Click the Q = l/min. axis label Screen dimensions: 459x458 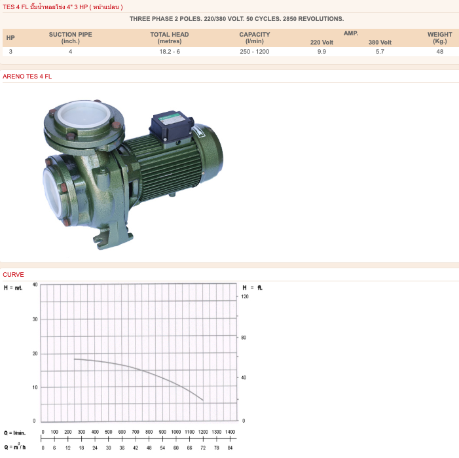click(14, 433)
